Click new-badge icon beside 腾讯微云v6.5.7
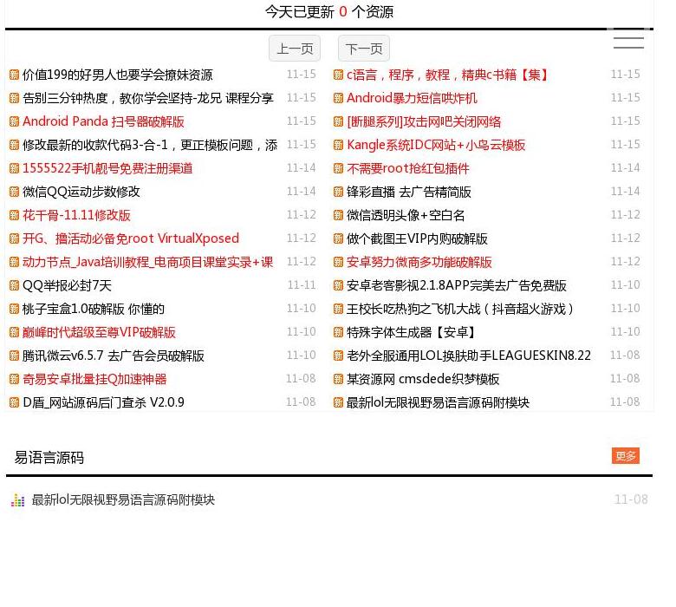Screen dimensions: 676x607 pos(14,356)
